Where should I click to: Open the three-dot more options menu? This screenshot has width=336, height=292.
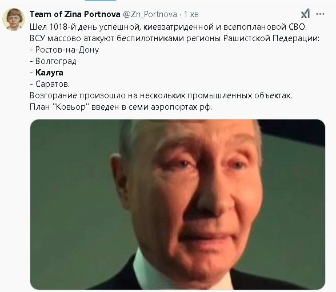tap(320, 14)
